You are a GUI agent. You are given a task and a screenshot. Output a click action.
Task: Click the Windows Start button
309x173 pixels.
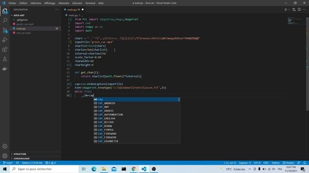tap(5, 169)
